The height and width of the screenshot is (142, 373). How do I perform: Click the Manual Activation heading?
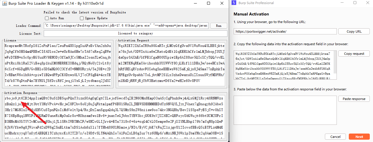[x=251, y=14]
